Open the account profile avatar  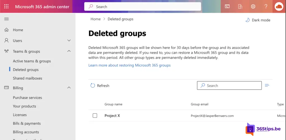(279, 7)
